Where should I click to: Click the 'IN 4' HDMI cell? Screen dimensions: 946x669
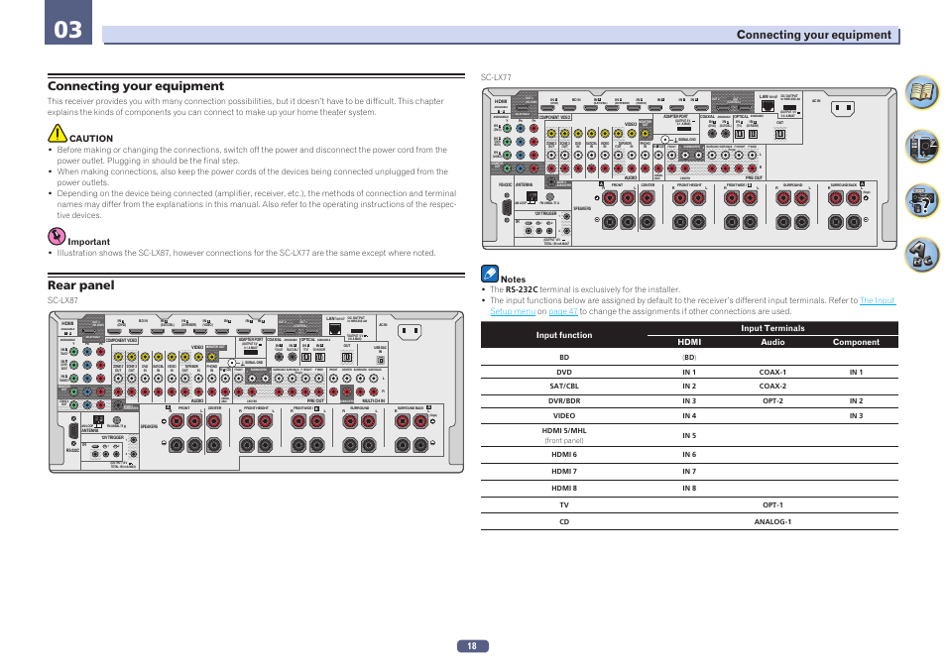tap(689, 415)
